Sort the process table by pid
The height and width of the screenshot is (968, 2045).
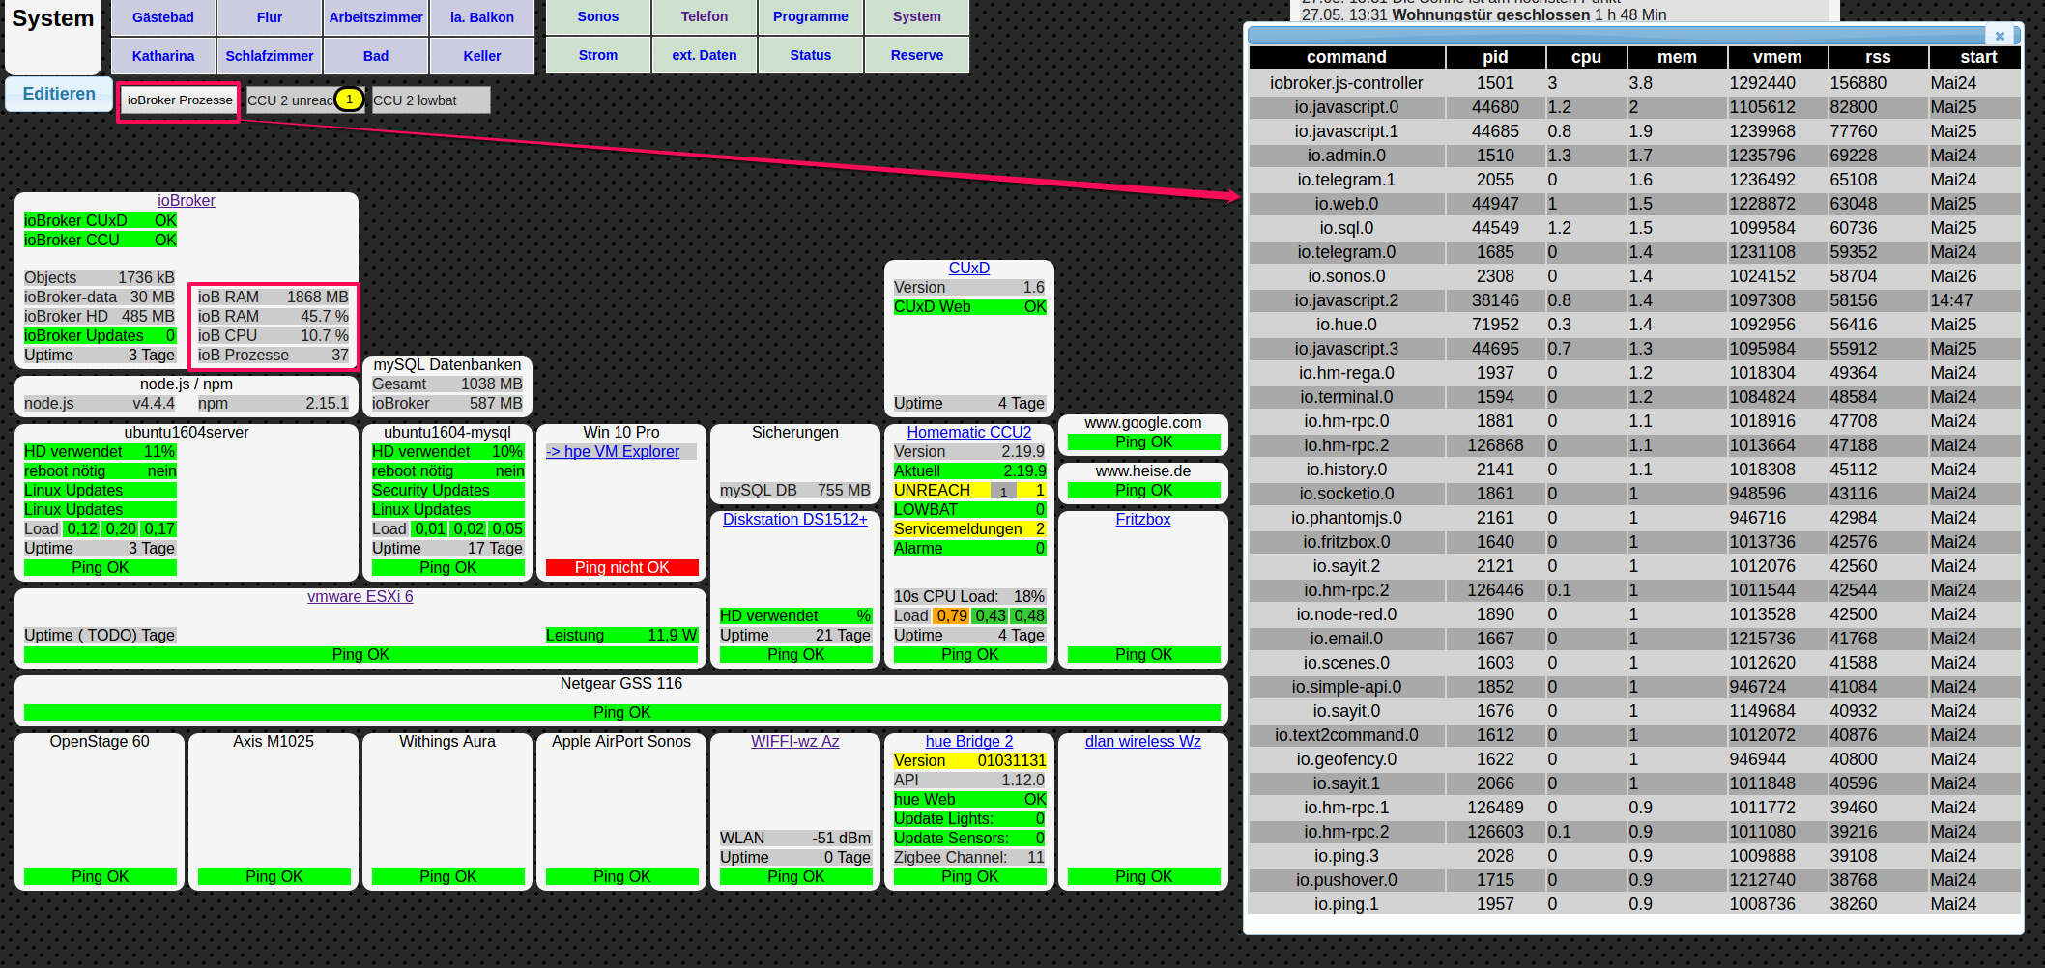click(x=1495, y=57)
